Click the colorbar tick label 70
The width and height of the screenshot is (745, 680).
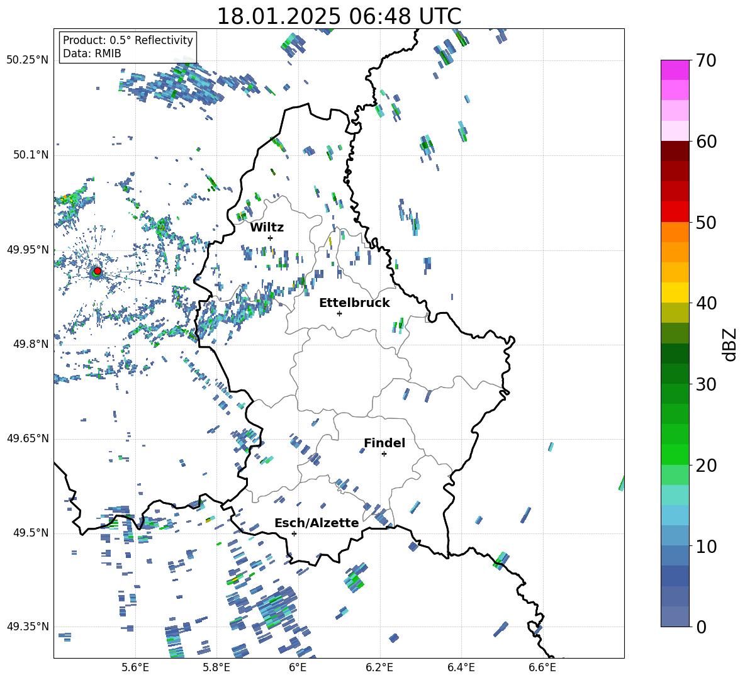pyautogui.click(x=706, y=60)
